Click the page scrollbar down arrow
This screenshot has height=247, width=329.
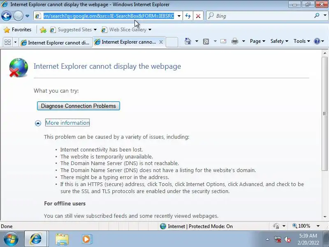(x=325, y=217)
